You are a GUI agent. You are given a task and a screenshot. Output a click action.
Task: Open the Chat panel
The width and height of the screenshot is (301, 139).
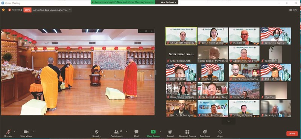click(x=136, y=132)
